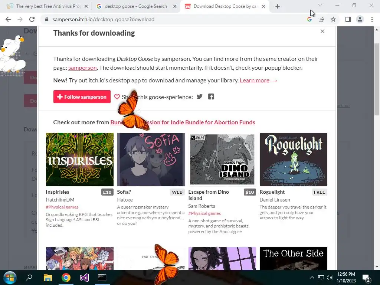Open taskbar search magnifier
This screenshot has width=380, height=285.
[x=29, y=278]
